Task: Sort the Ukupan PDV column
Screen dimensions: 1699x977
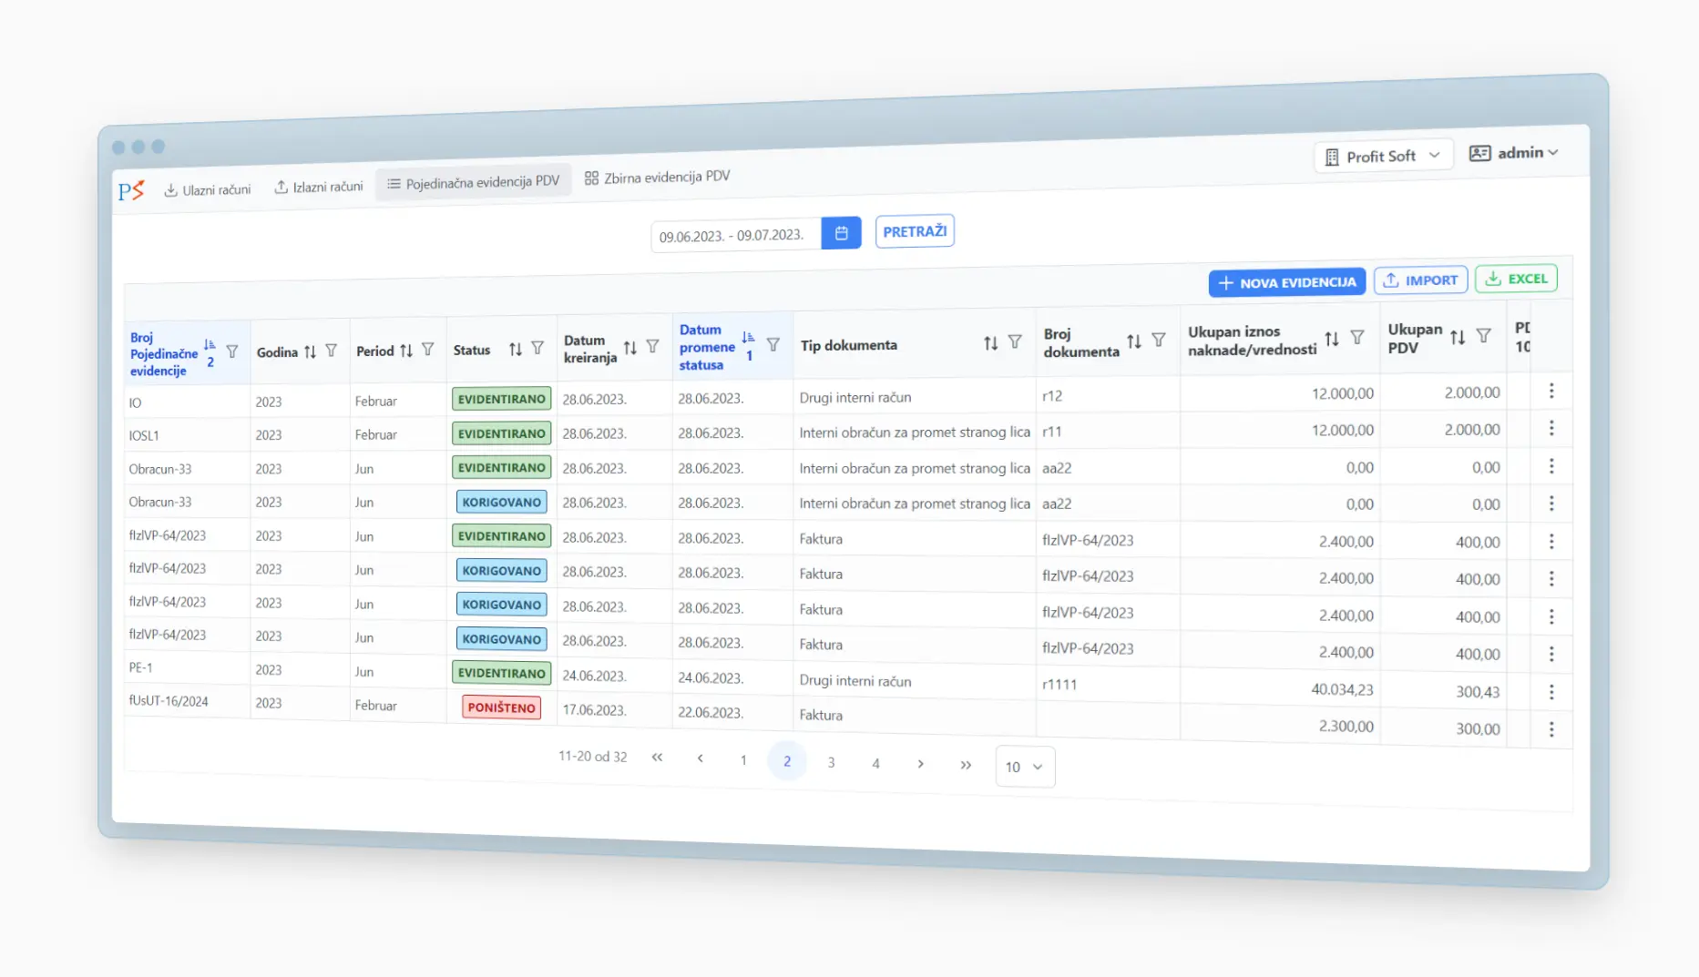Action: pos(1458,337)
